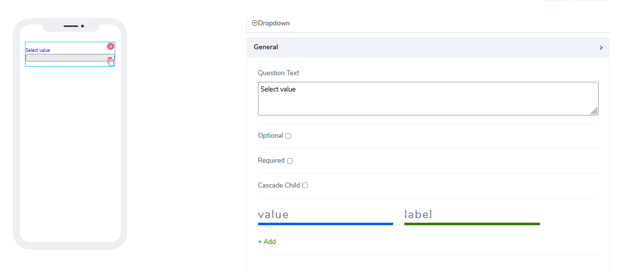Click the circled arrow icon beside Dropdown
The width and height of the screenshot is (619, 272).
tap(254, 23)
